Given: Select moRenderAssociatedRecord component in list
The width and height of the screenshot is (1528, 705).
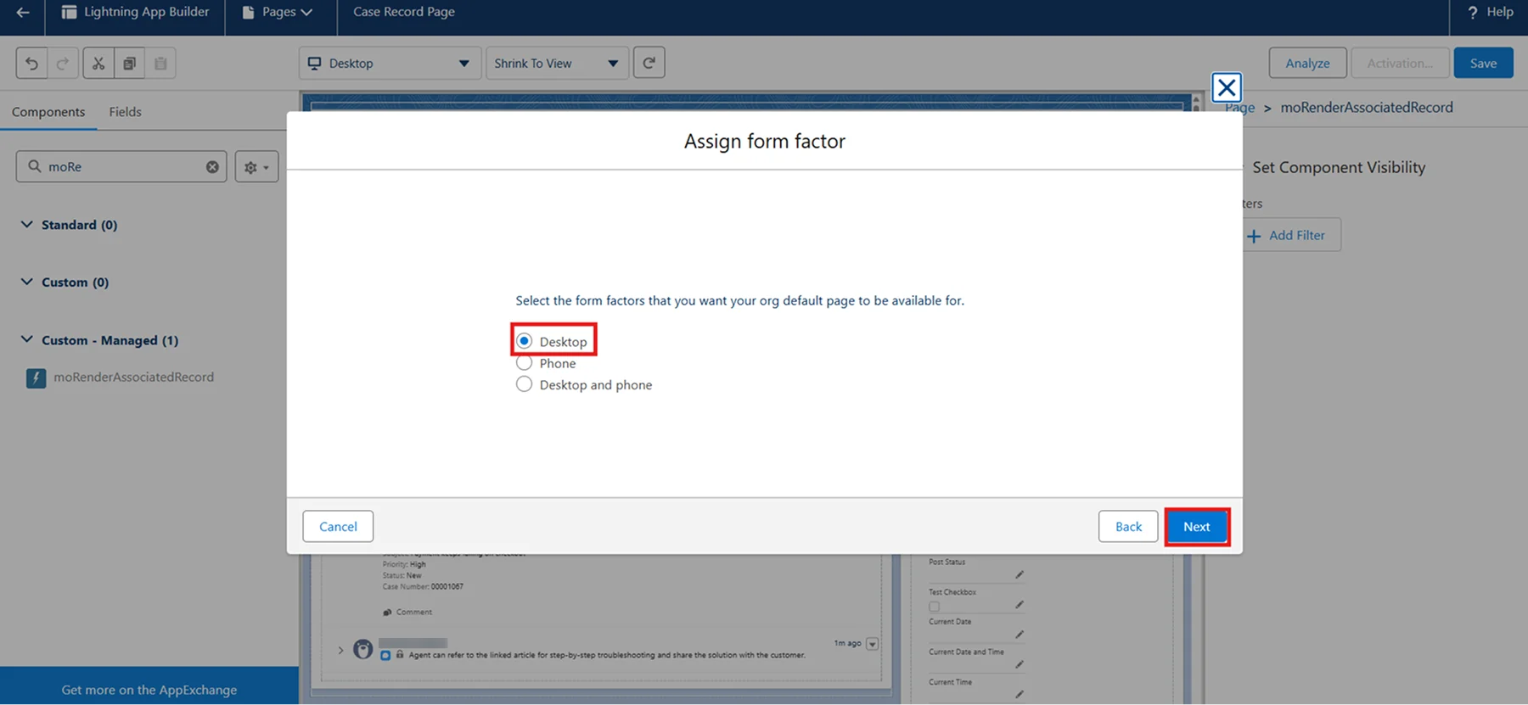Looking at the screenshot, I should 133,378.
